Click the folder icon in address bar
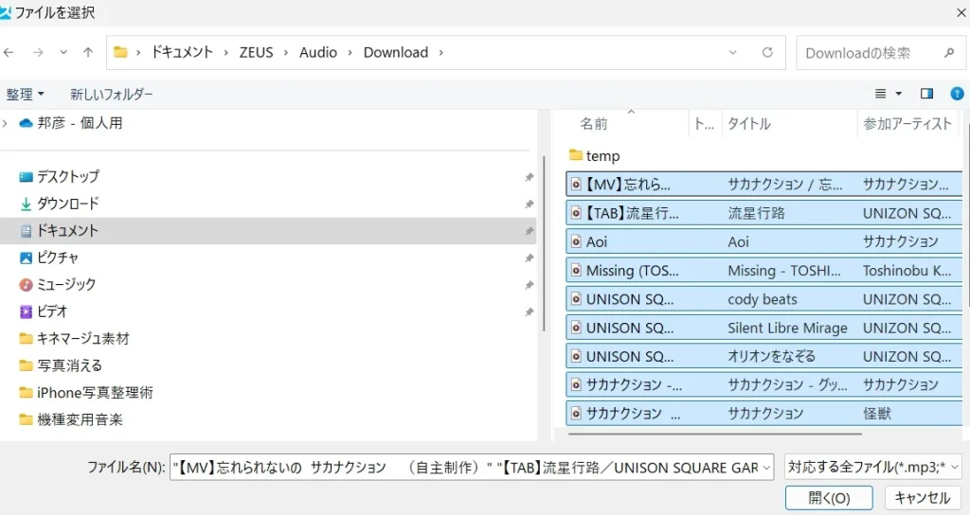 point(120,53)
